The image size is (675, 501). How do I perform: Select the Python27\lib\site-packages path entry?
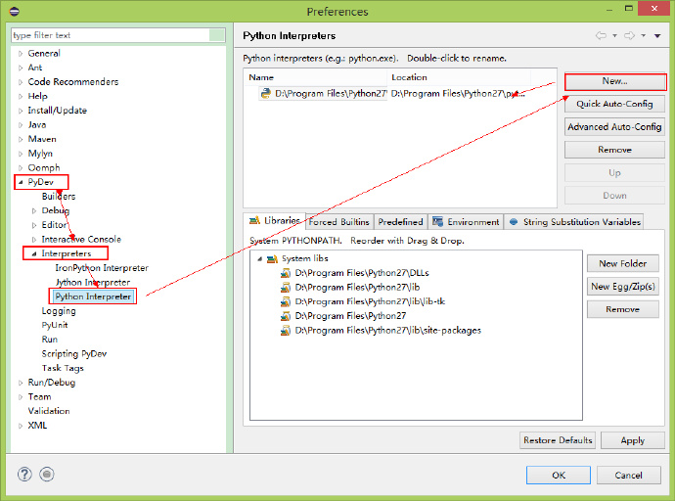point(387,331)
